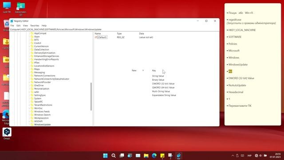Select the WorkplaceJoin key

click(x=41, y=118)
